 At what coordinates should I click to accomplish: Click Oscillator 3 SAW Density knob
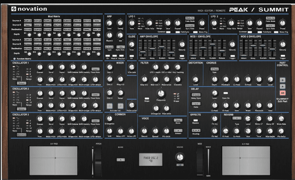coord(84,119)
